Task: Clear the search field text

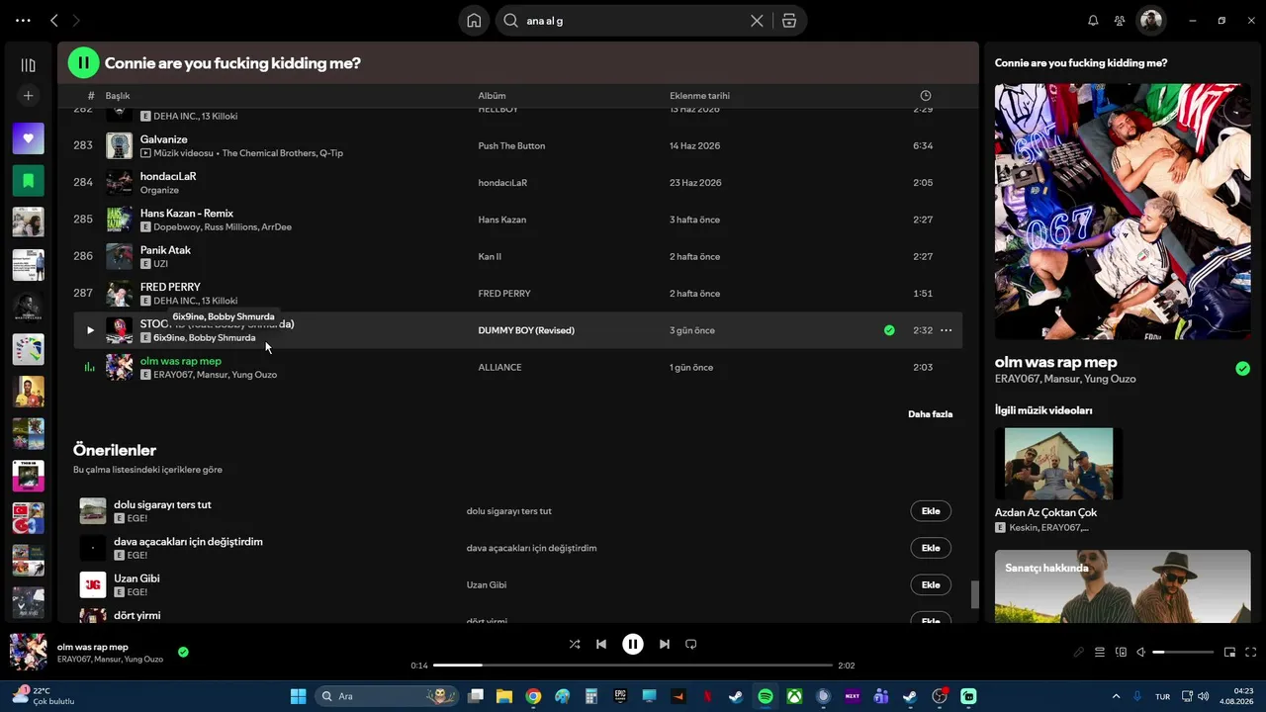Action: (757, 21)
